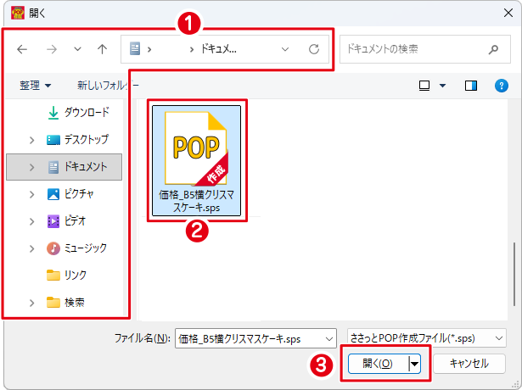
Task: Open recent locations dropdown arrow
Action: click(x=77, y=49)
